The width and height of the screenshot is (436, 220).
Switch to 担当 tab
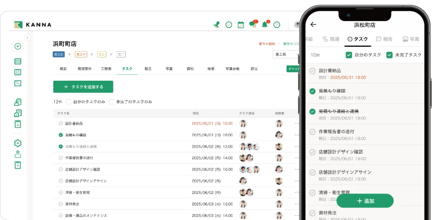[254, 68]
